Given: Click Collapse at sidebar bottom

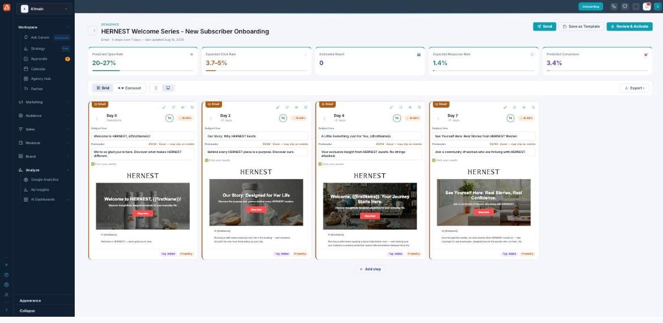Looking at the screenshot, I should (x=27, y=311).
